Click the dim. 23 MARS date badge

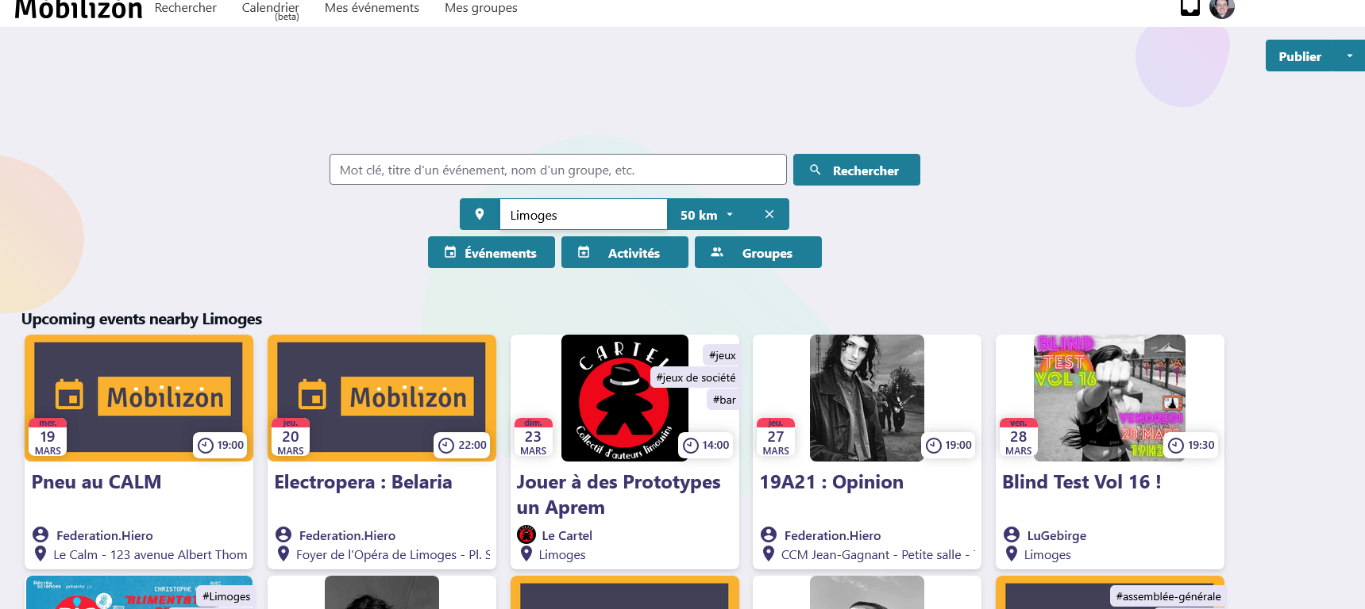(533, 438)
